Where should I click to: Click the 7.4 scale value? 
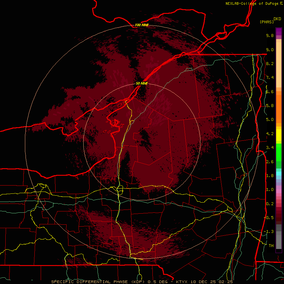tap(270, 78)
